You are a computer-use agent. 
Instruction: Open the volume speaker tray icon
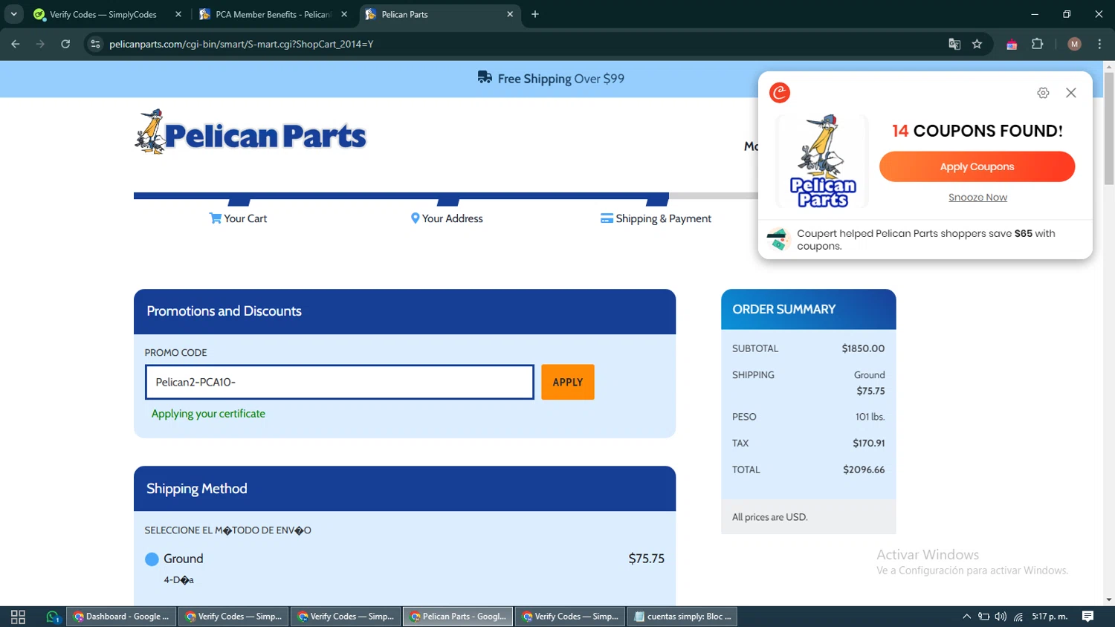pyautogui.click(x=1001, y=617)
